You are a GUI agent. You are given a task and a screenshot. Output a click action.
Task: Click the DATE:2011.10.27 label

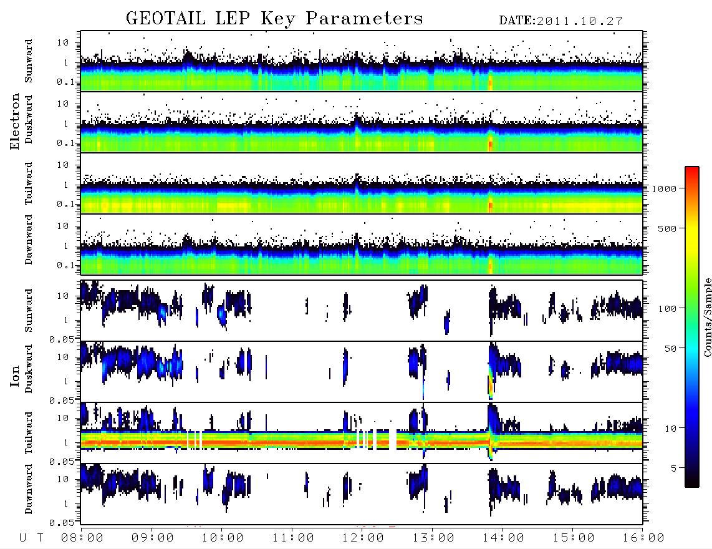(x=560, y=21)
